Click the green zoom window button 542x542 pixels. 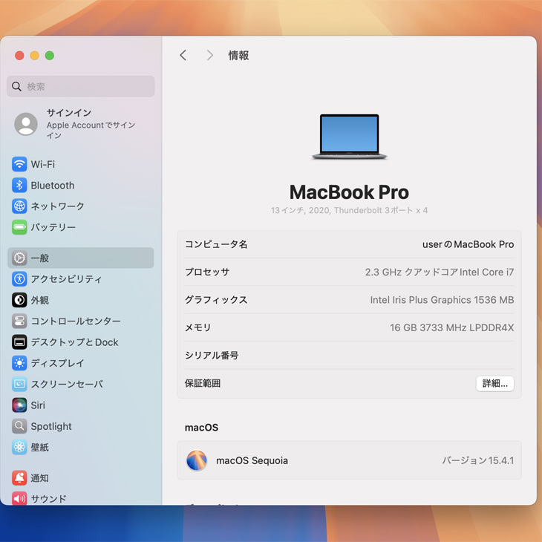point(50,55)
